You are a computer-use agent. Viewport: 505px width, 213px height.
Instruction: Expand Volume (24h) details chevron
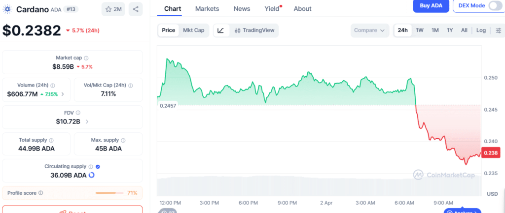(x=63, y=94)
